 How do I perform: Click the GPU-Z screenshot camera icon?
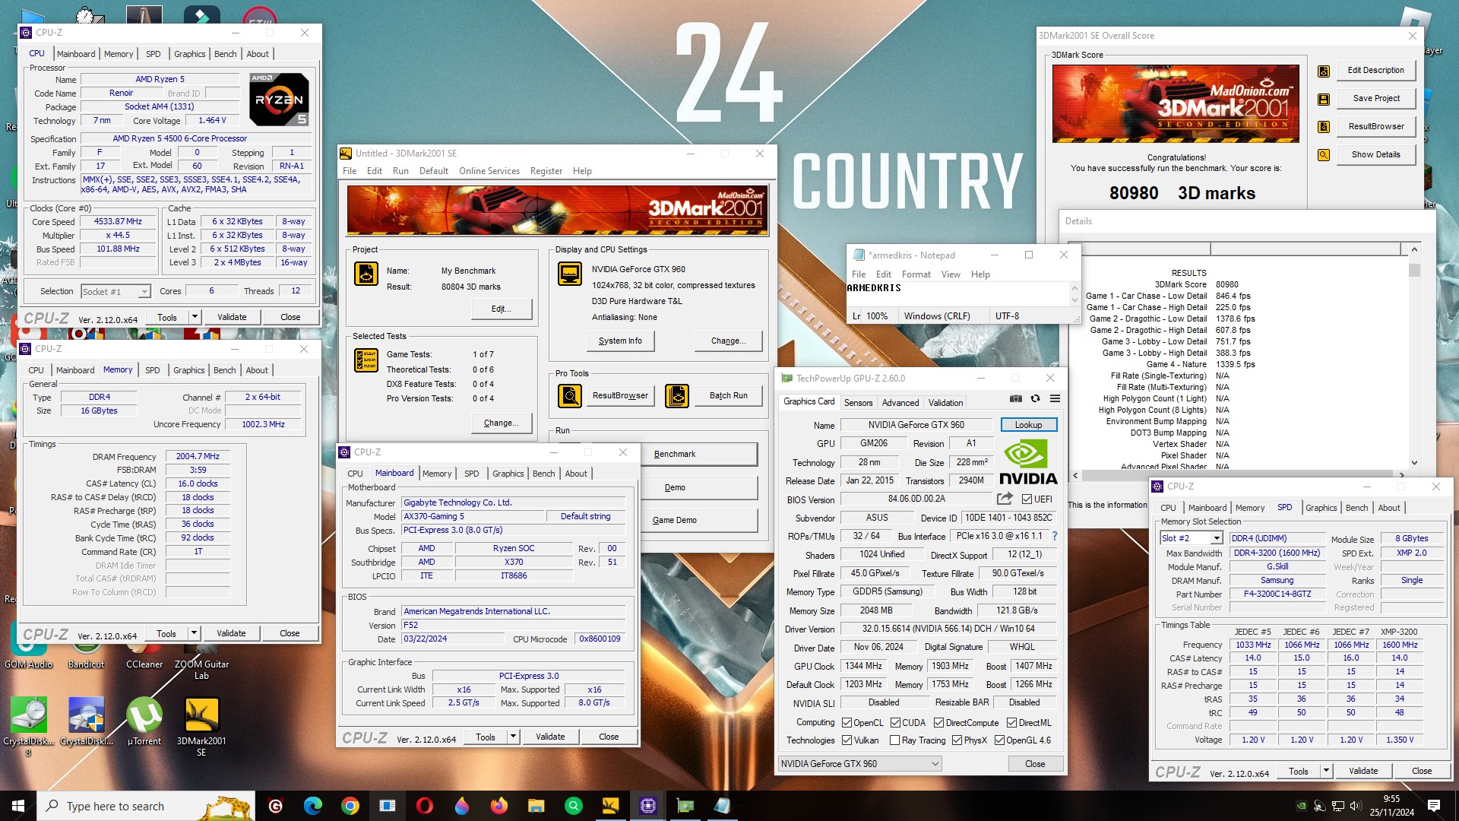pyautogui.click(x=1015, y=398)
